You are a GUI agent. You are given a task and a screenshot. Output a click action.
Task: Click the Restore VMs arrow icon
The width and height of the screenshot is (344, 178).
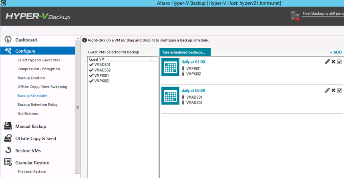pyautogui.click(x=8, y=150)
